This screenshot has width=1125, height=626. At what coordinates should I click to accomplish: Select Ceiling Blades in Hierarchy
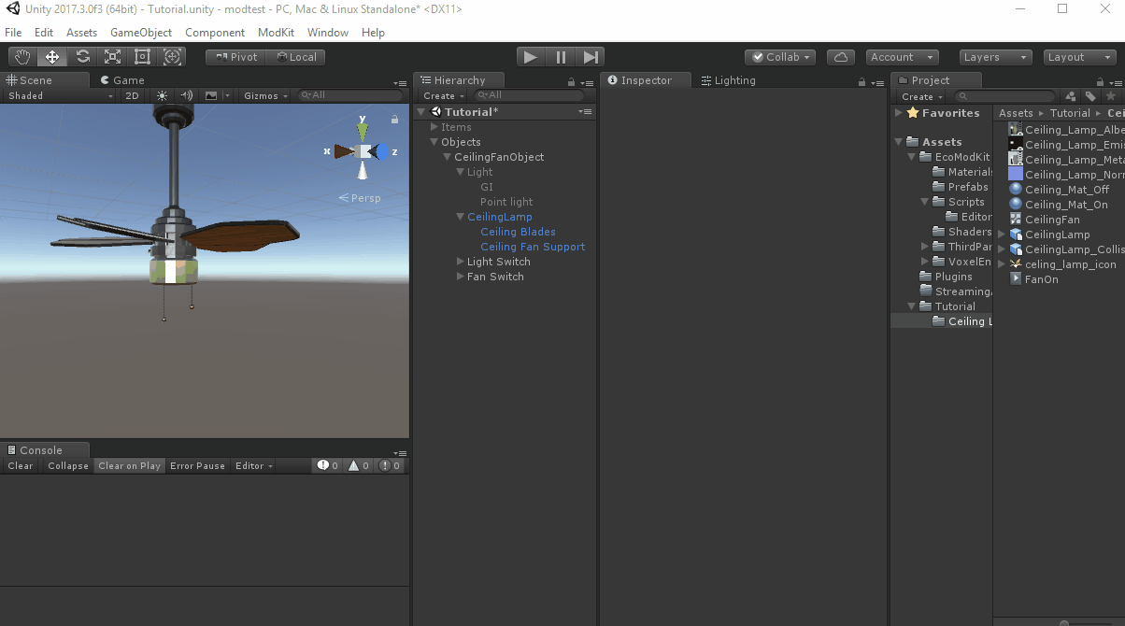518,232
